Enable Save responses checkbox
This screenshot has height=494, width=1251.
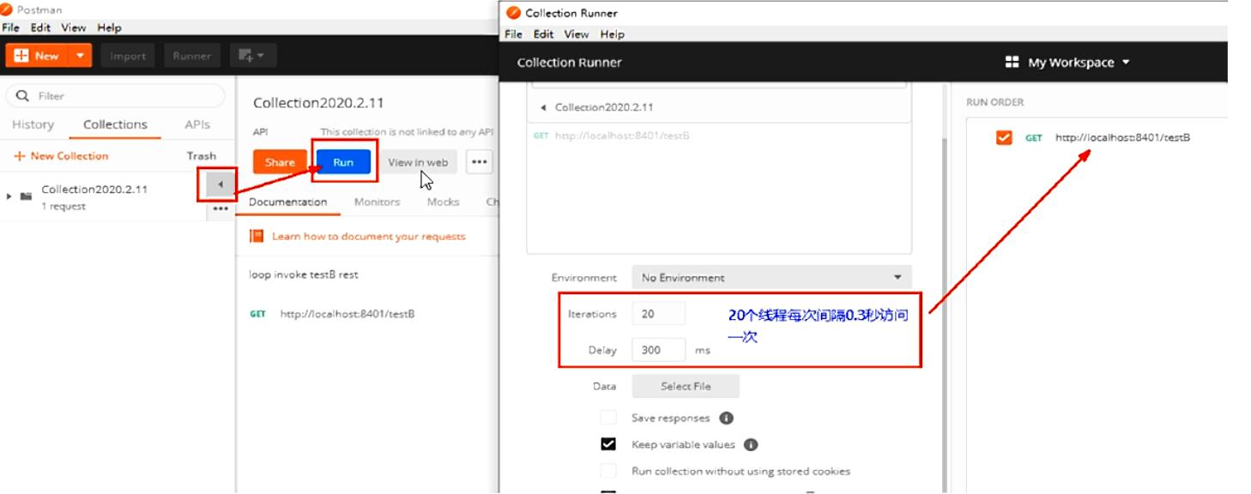pyautogui.click(x=608, y=418)
